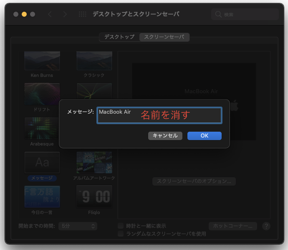The image size is (288, 250).
Task: Click OK in the message dialog
Action: 204,136
